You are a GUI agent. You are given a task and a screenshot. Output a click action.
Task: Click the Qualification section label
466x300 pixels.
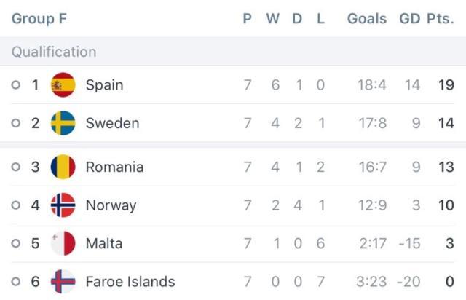click(x=54, y=52)
